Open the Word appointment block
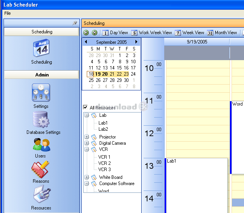Viewport: 244px width, 213px height. tap(237, 137)
